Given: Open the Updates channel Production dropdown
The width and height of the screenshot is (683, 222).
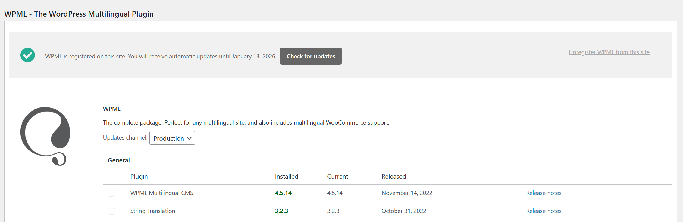Looking at the screenshot, I should pyautogui.click(x=172, y=138).
